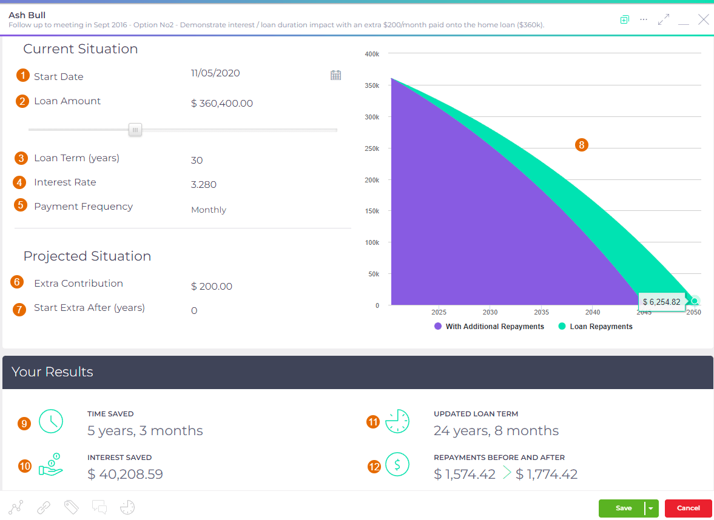Click the magnifier icon on the chart endpoint
Image resolution: width=714 pixels, height=520 pixels.
pos(693,301)
